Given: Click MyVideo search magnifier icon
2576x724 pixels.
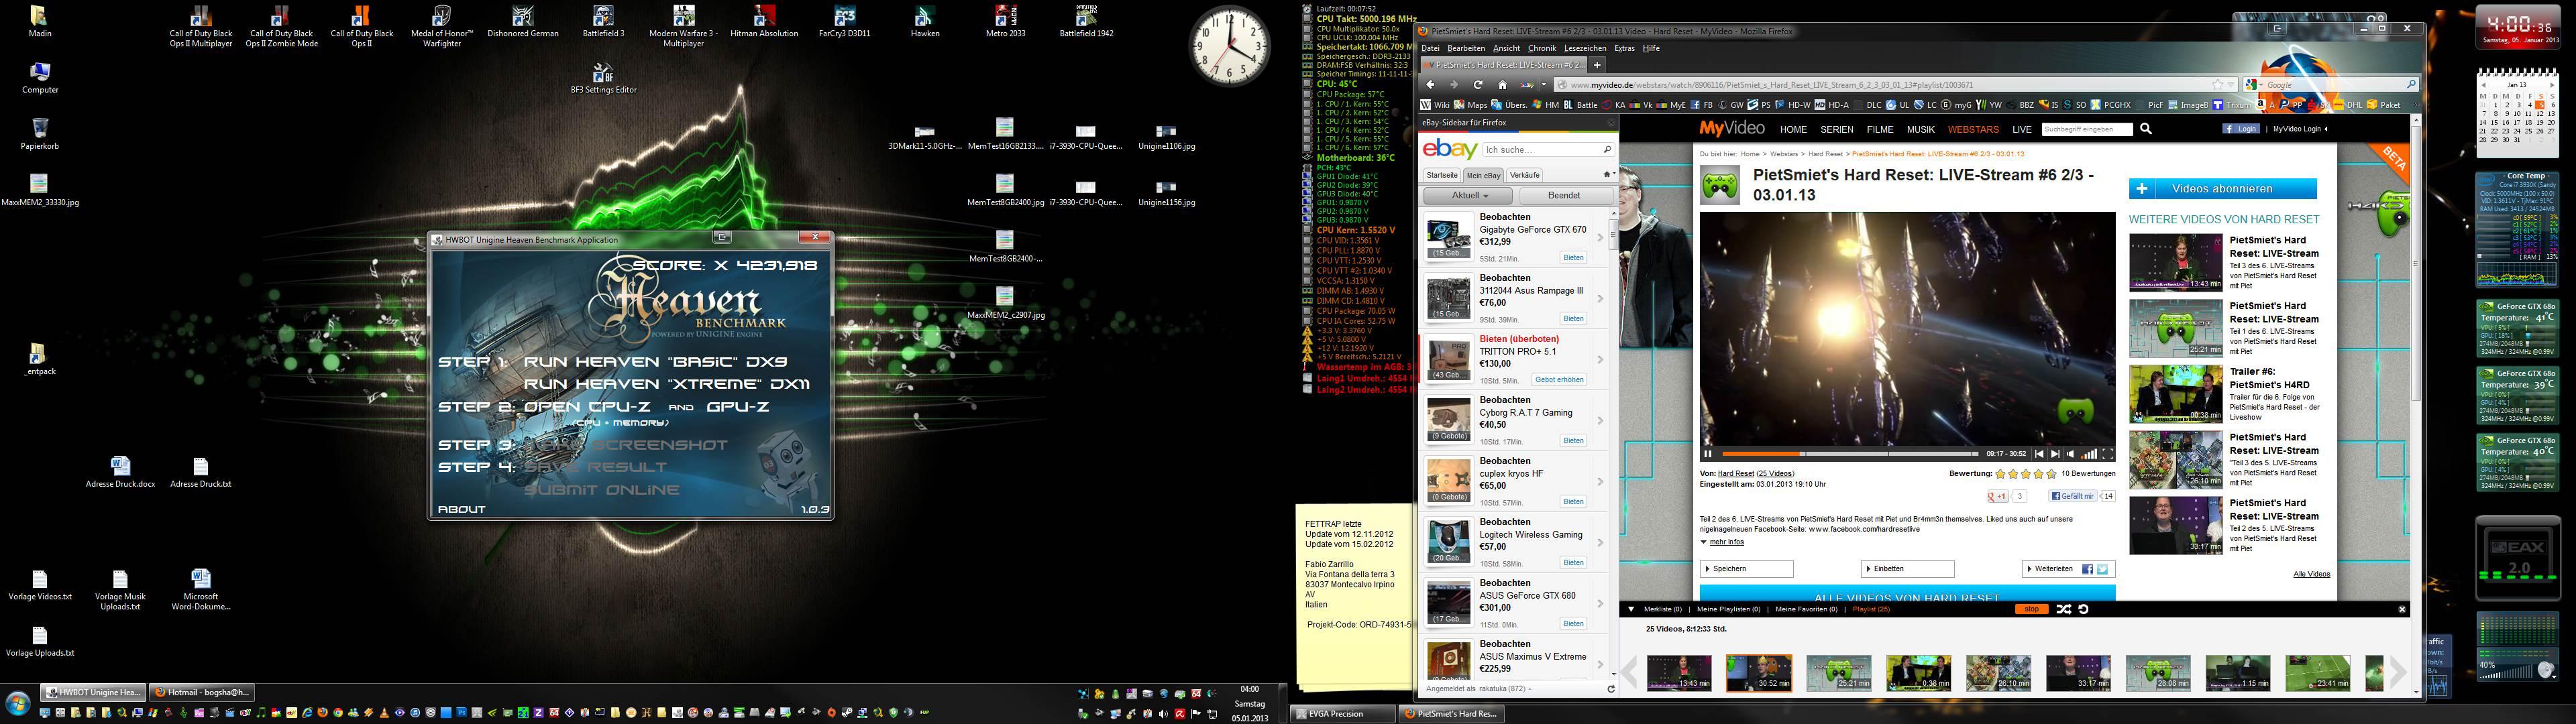Looking at the screenshot, I should pyautogui.click(x=2145, y=129).
